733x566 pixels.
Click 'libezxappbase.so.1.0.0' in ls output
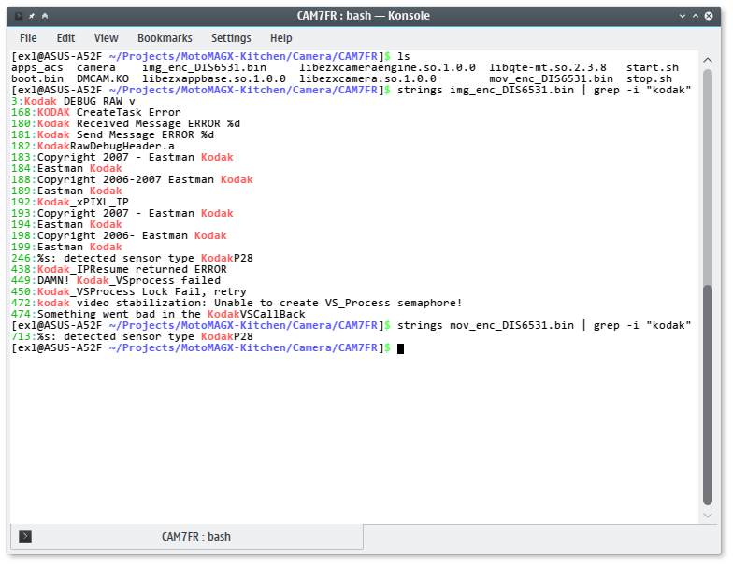(214, 78)
